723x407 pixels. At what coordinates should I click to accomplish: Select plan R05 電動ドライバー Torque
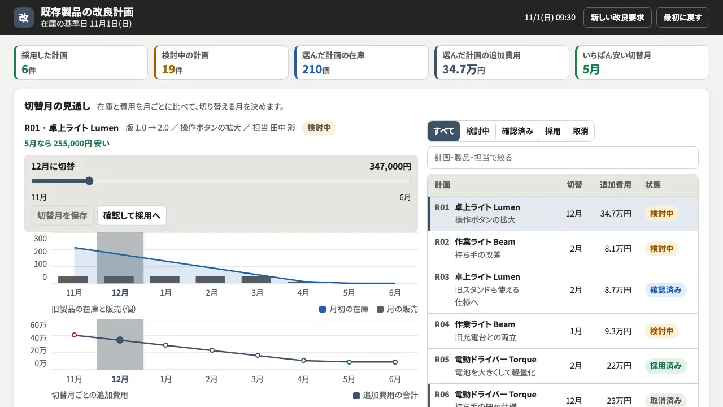[563, 366]
